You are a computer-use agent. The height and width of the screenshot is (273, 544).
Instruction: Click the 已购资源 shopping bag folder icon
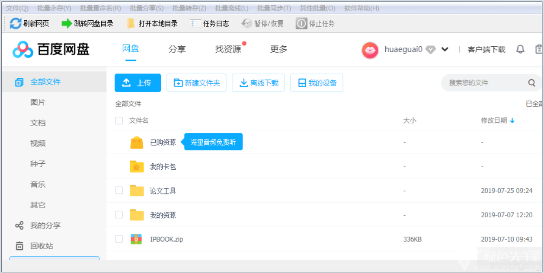[x=137, y=143]
